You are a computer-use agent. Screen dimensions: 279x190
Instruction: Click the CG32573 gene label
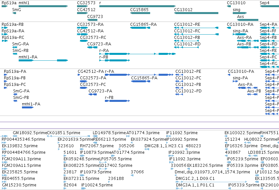86,3
